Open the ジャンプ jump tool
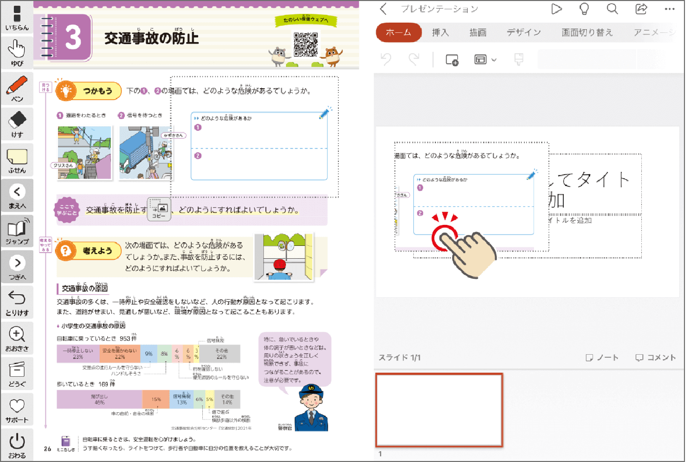The width and height of the screenshot is (686, 462). [17, 231]
